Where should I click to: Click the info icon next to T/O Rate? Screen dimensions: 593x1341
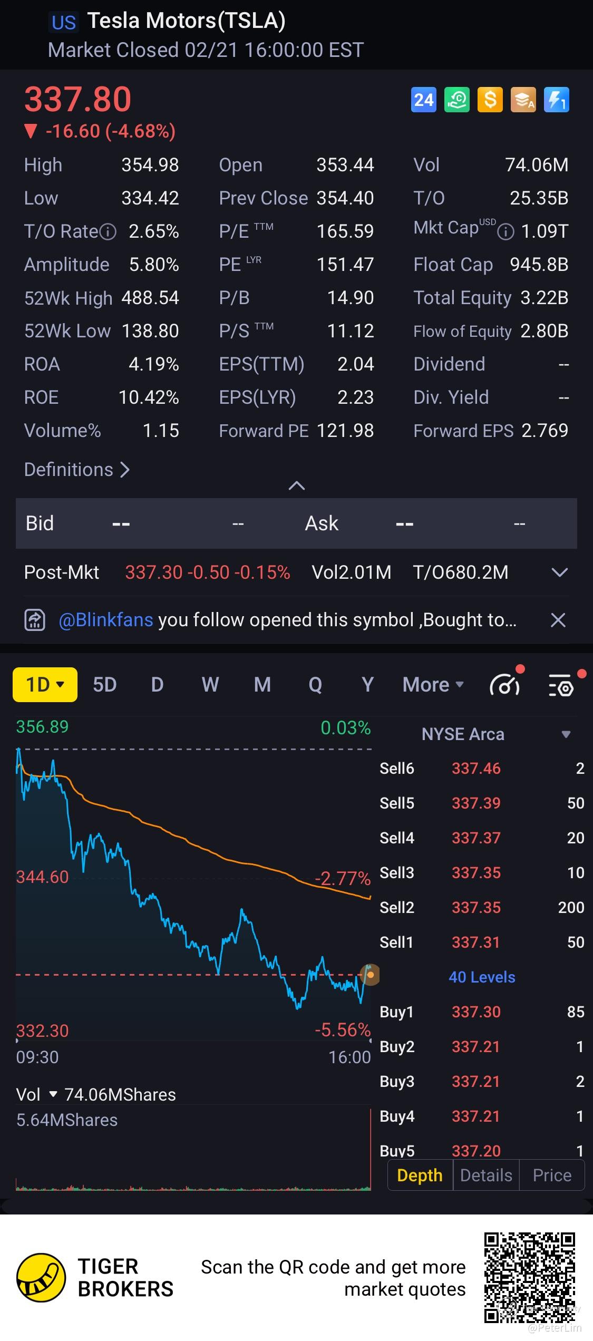(x=108, y=232)
